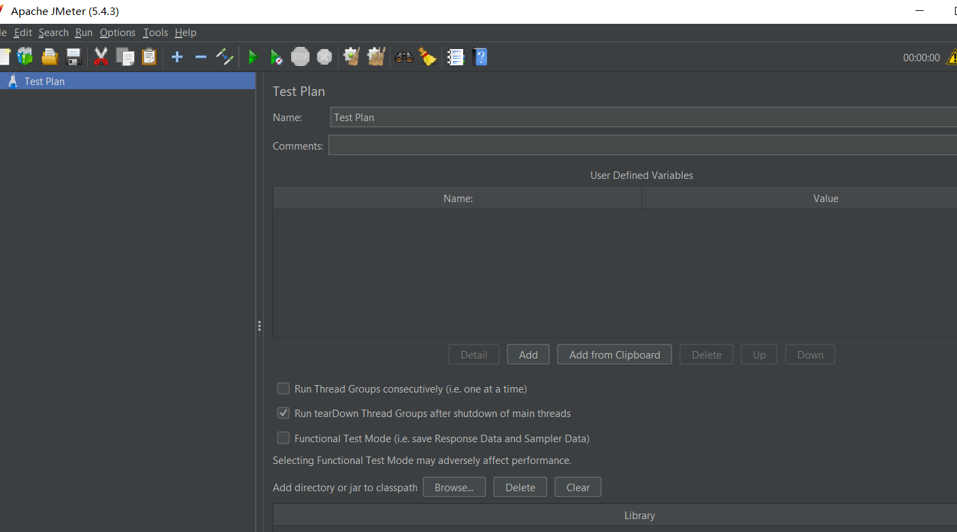Viewport: 957px width, 532px height.
Task: Click the Paste clipboard icon
Action: pos(149,56)
